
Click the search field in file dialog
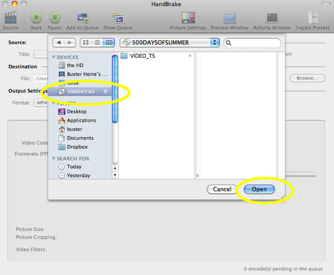(x=252, y=42)
